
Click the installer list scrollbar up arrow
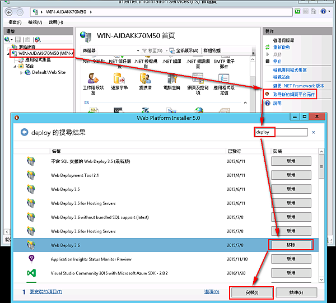321,152
